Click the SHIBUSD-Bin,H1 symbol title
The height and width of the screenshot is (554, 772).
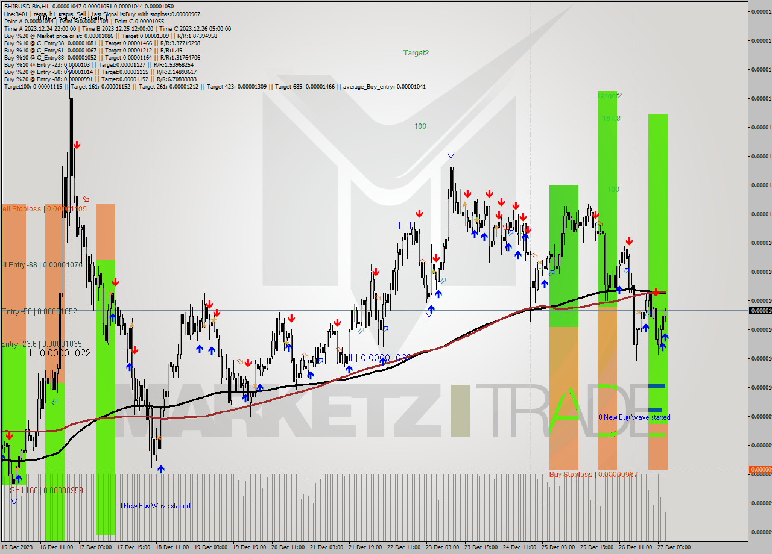25,7
